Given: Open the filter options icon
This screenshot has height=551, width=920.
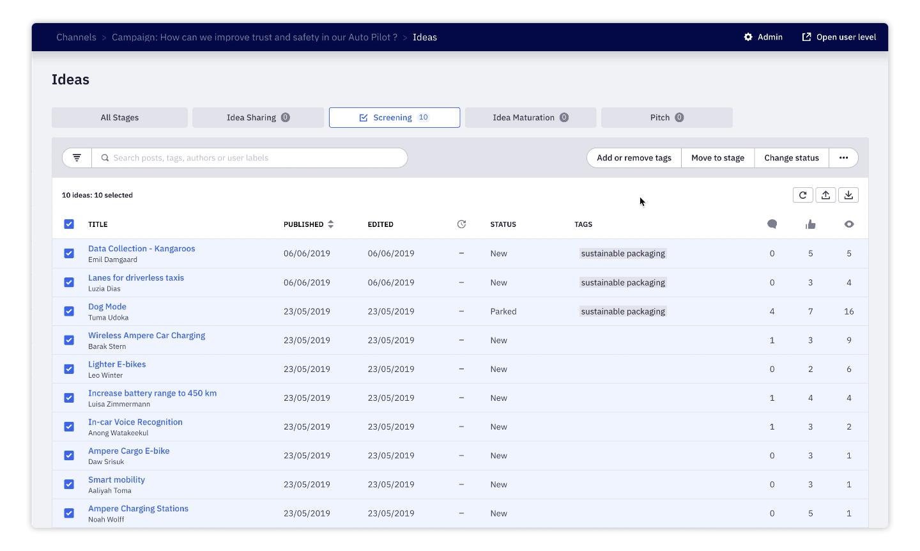Looking at the screenshot, I should pos(77,158).
